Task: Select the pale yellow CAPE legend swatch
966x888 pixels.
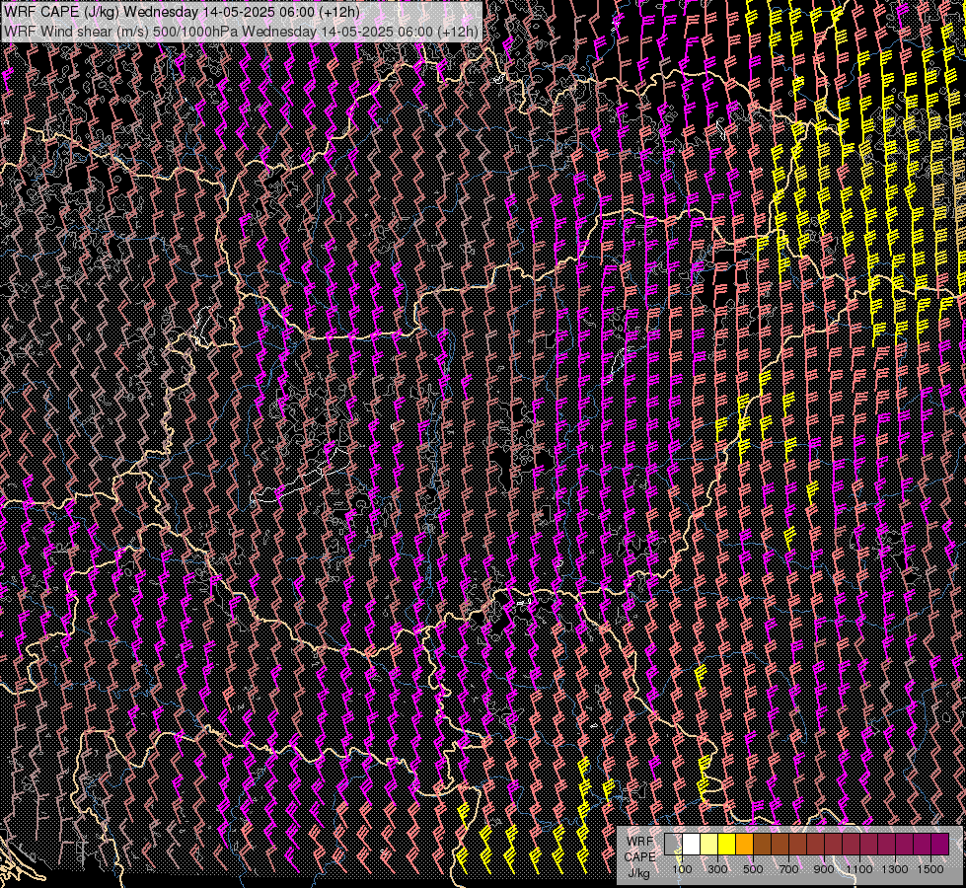Action: pyautogui.click(x=708, y=844)
